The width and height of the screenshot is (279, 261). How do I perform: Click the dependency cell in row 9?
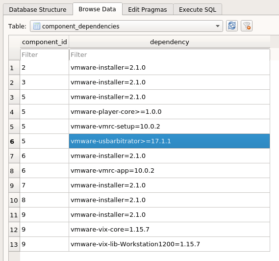pyautogui.click(x=169, y=185)
